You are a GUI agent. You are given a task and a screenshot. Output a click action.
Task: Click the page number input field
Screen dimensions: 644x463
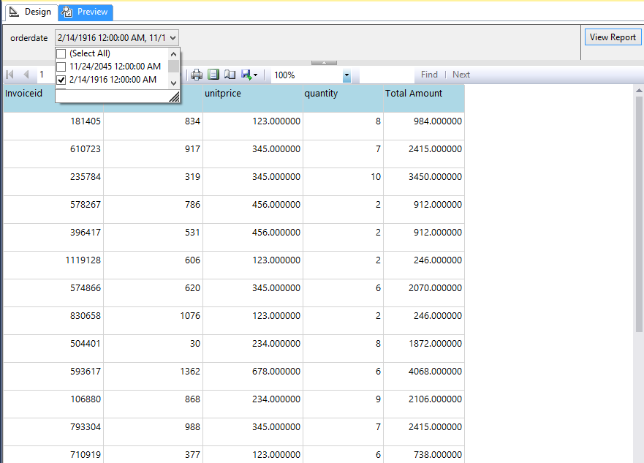click(42, 74)
